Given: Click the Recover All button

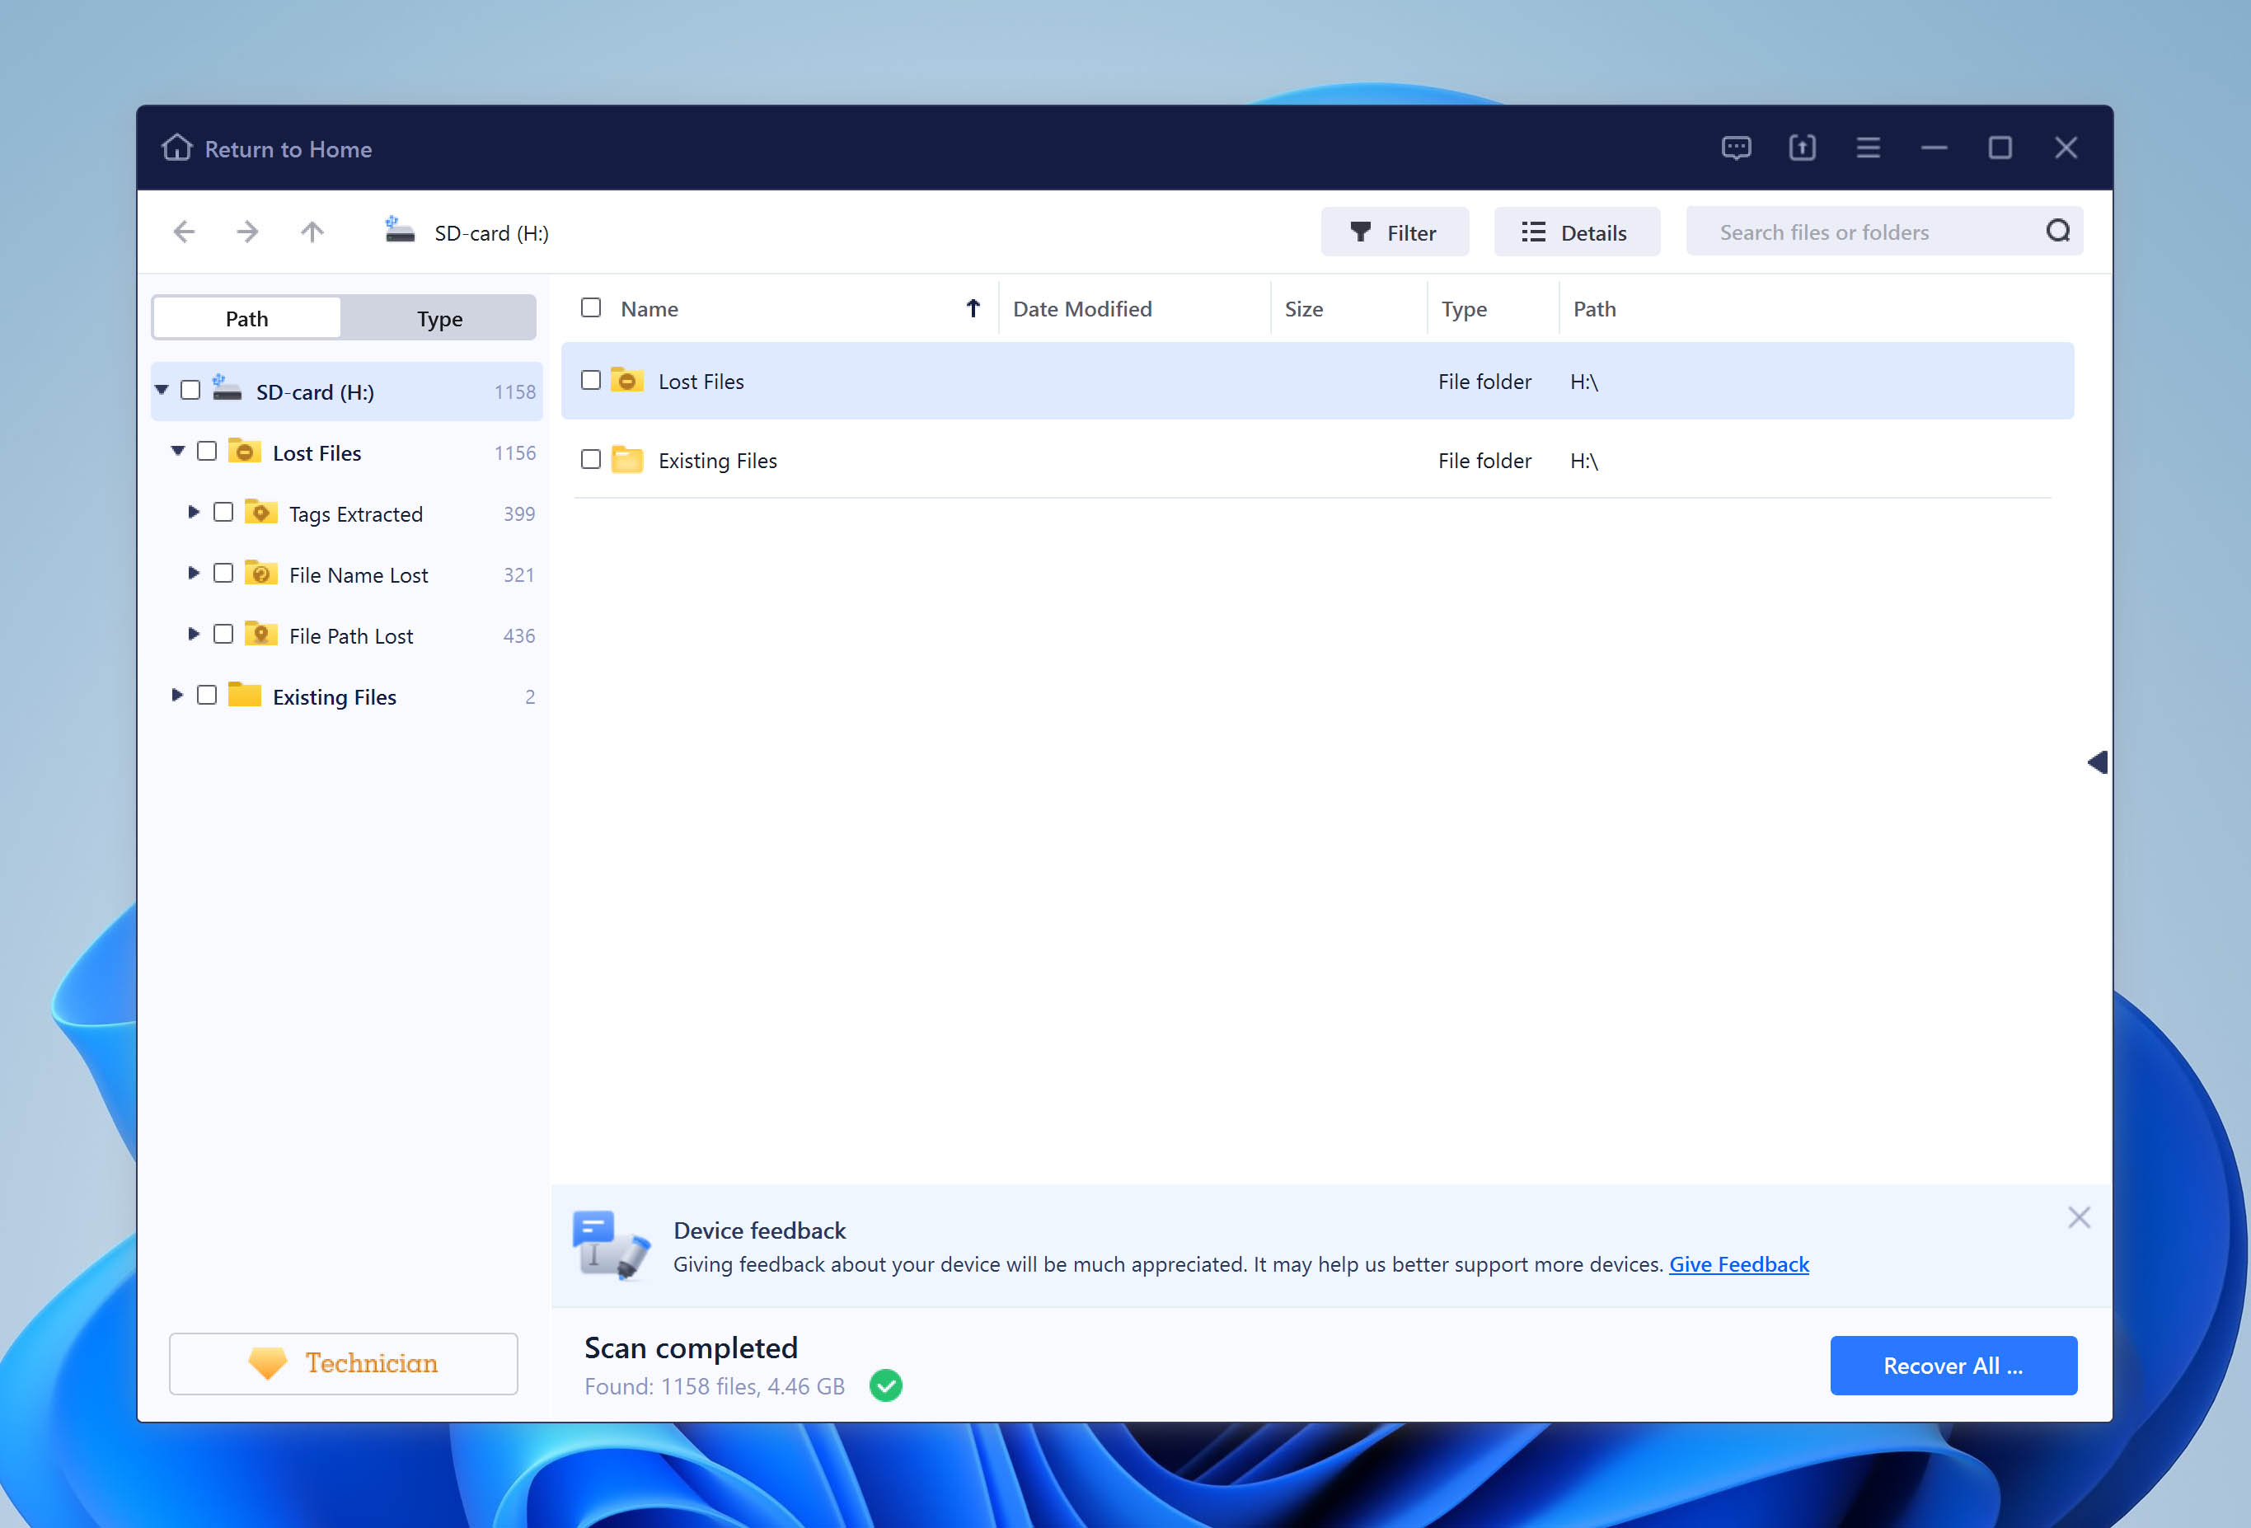Looking at the screenshot, I should point(1953,1364).
